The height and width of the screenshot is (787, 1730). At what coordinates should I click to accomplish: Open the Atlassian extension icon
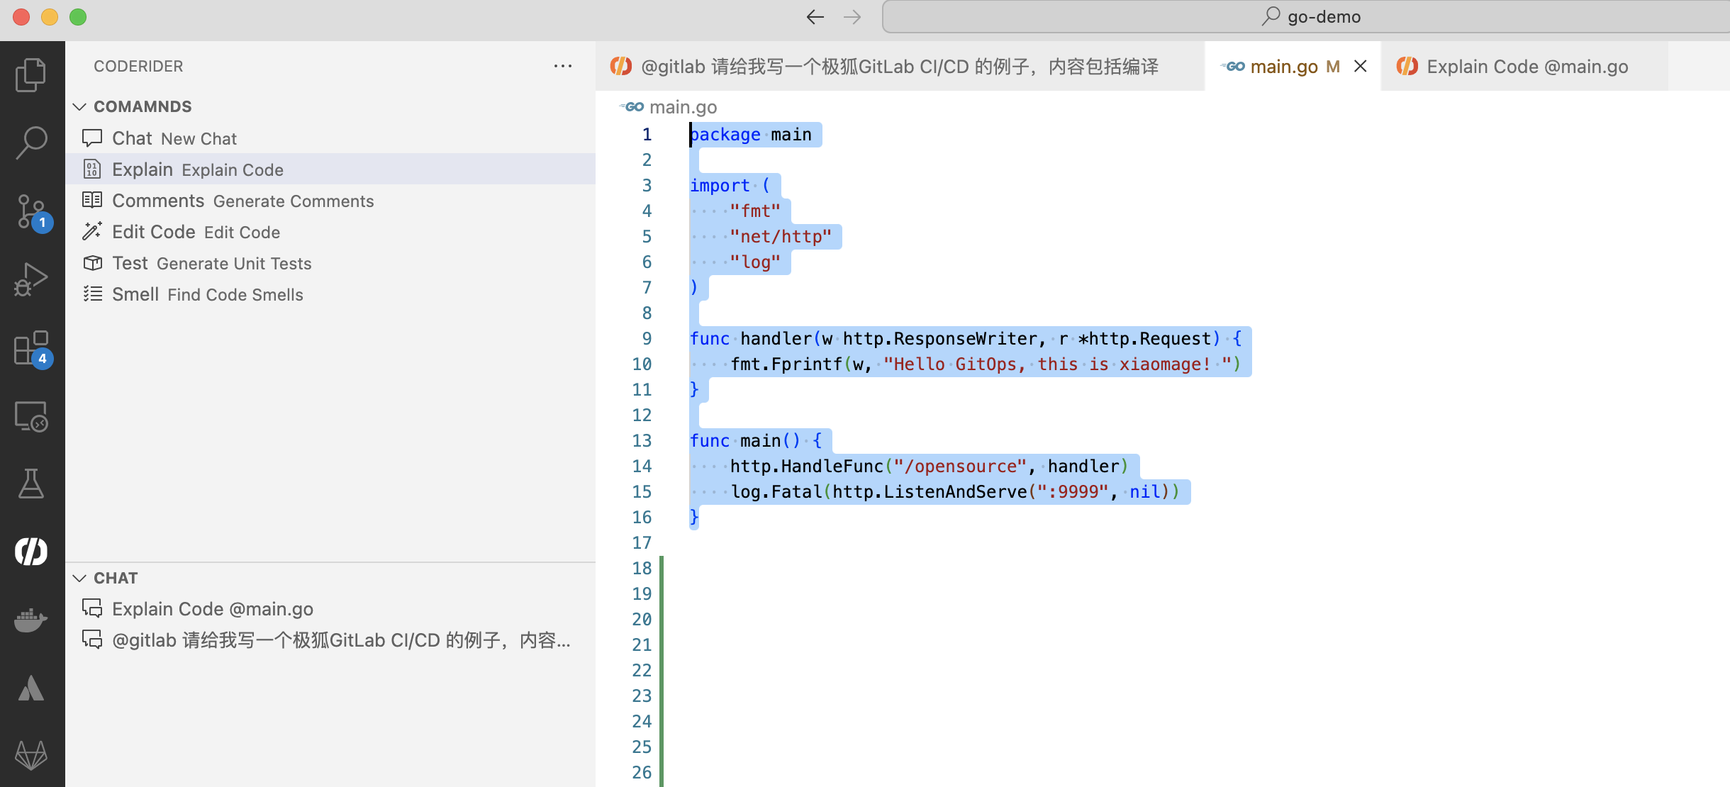[32, 686]
